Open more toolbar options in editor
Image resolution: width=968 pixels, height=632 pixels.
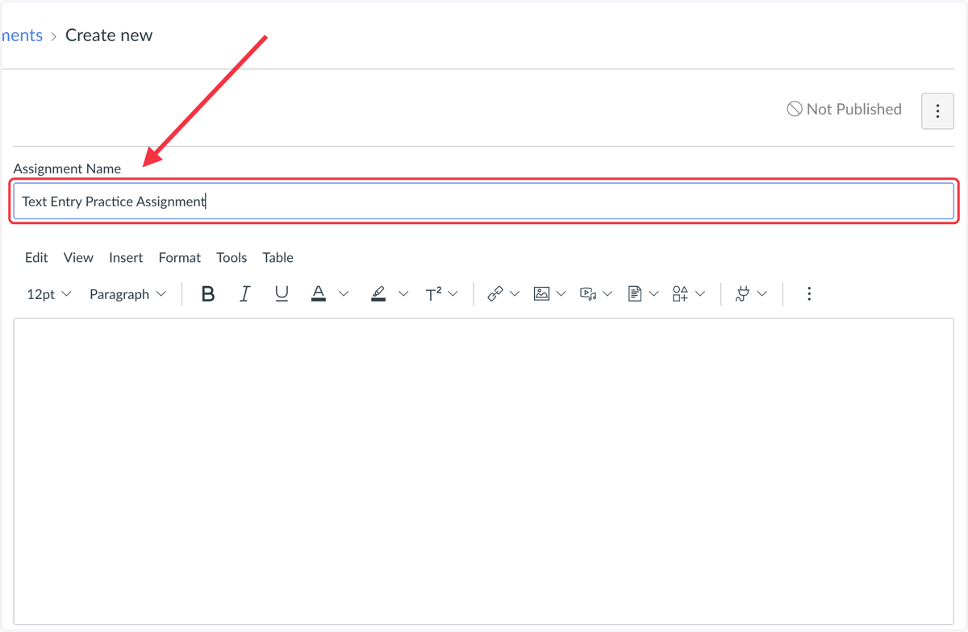tap(809, 294)
